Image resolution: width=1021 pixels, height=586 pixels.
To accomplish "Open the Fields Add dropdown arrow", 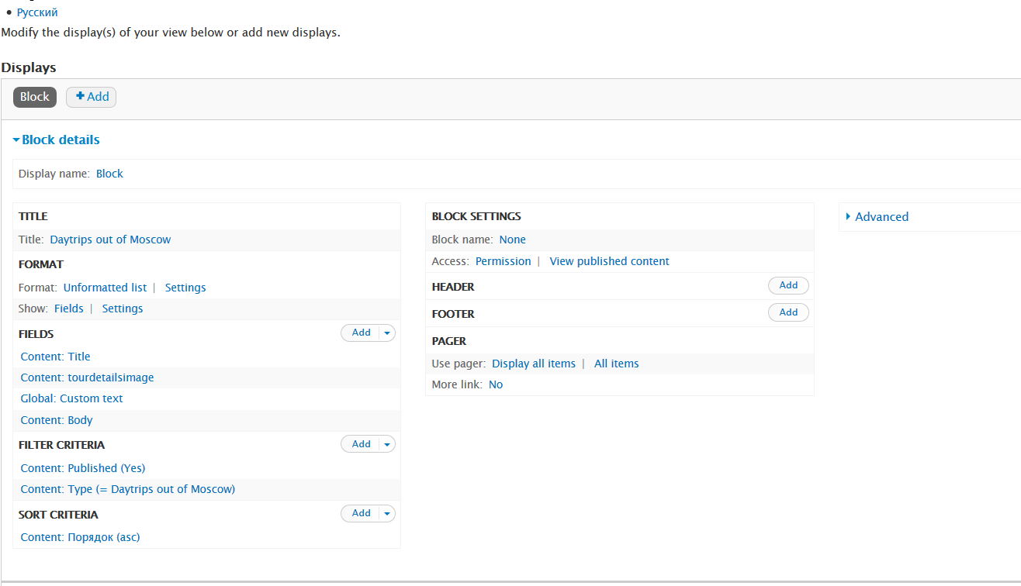I will tap(387, 333).
